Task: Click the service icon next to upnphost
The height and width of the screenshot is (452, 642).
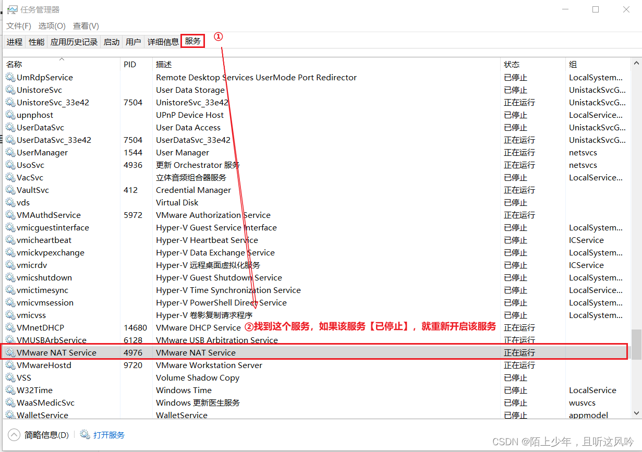Action: pos(10,115)
